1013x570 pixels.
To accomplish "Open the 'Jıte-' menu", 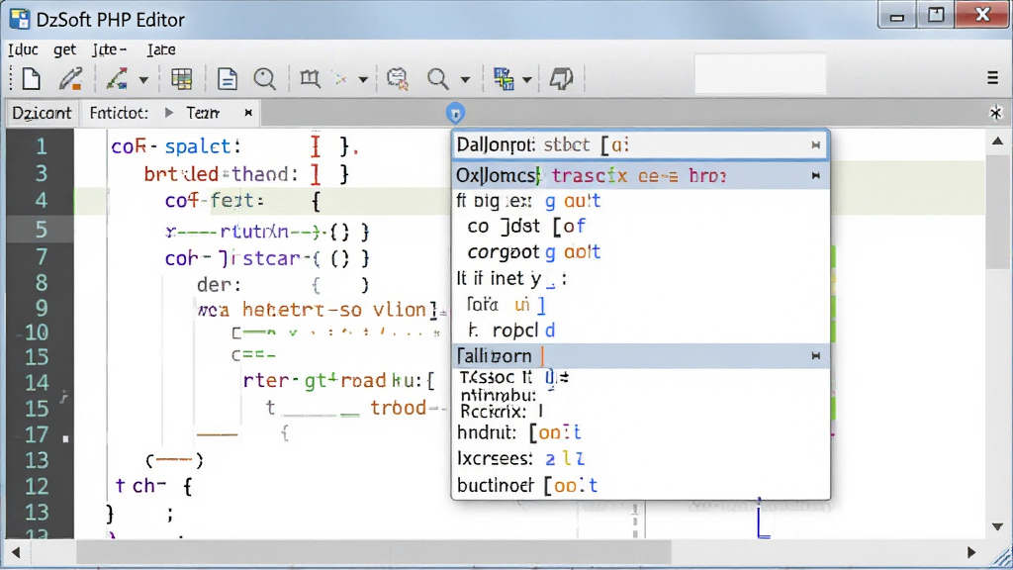I will pyautogui.click(x=109, y=49).
